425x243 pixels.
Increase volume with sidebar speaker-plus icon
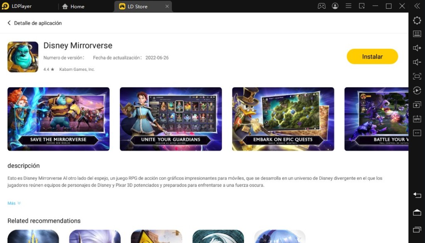[x=417, y=48]
